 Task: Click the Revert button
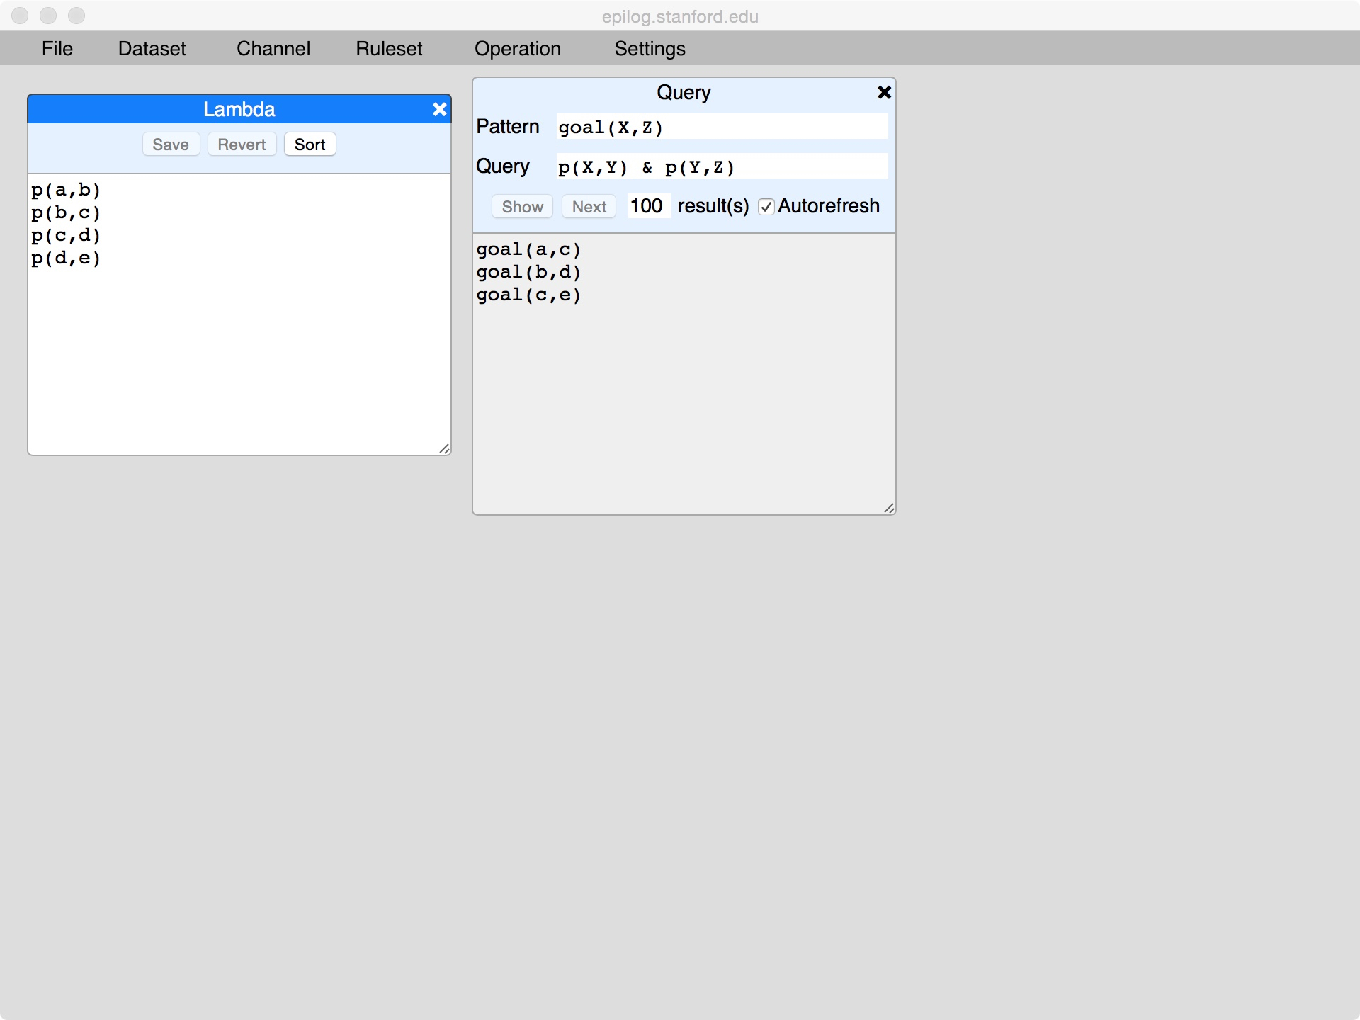point(242,144)
